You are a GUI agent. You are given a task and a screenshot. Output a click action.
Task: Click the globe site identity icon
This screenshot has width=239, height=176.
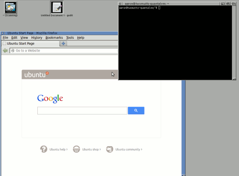pos(13,51)
